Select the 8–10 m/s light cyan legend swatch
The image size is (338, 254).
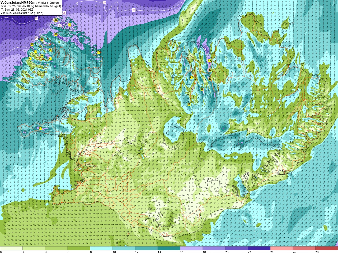[101, 248]
